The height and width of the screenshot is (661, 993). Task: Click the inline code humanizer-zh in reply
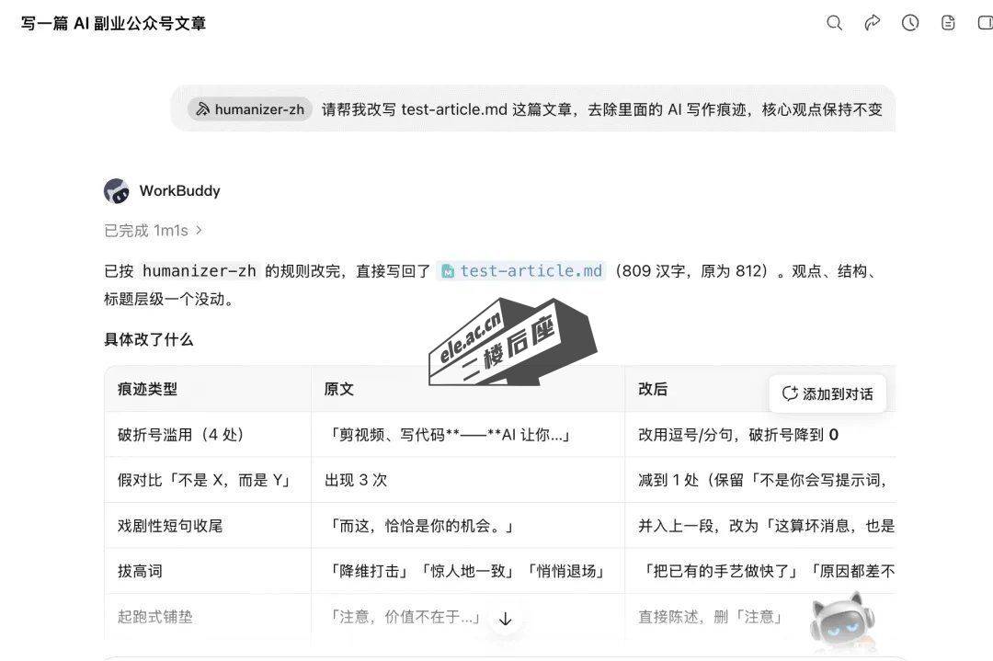coord(200,271)
